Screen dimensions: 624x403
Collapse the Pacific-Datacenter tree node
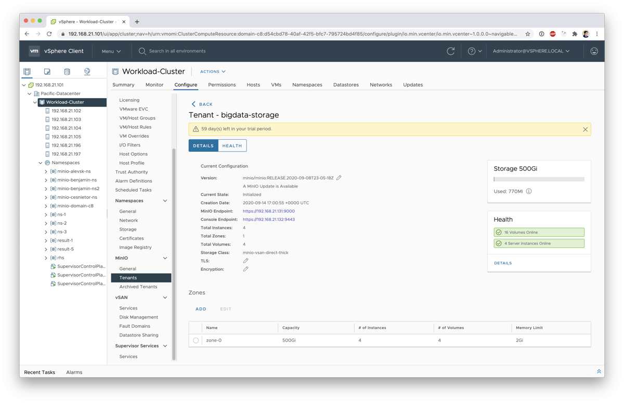pos(30,93)
